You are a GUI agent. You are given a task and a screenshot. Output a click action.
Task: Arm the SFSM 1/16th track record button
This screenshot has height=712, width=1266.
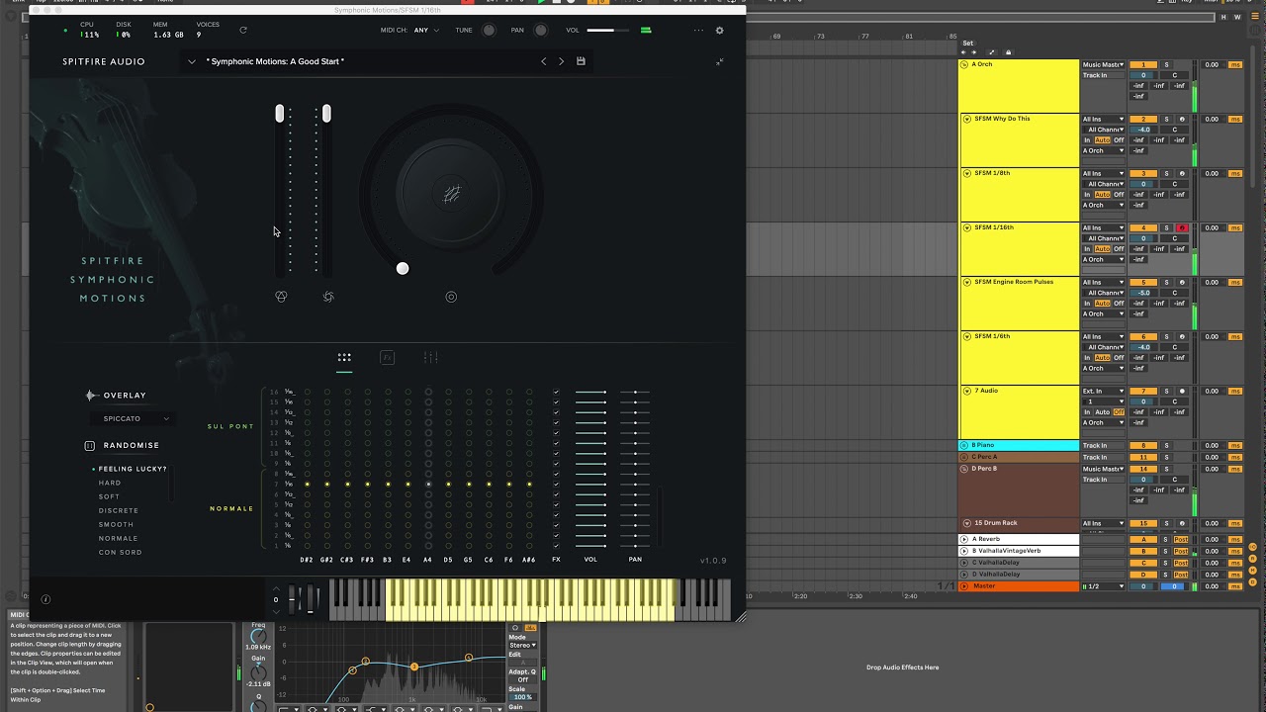1182,227
